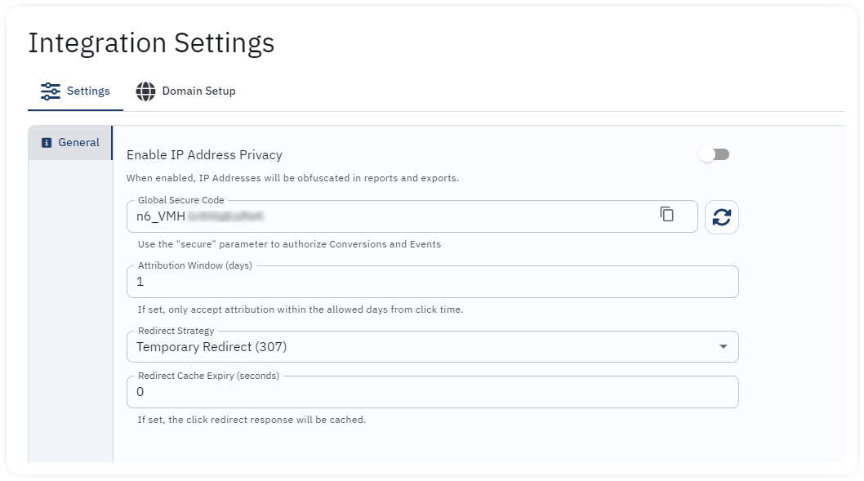Copy the Global Secure Code
This screenshot has height=481, width=864.
(666, 214)
